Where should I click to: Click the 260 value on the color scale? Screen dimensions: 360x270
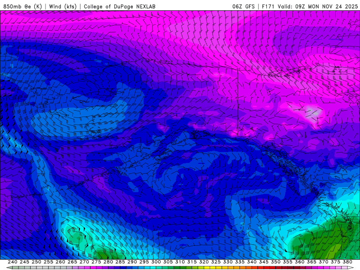(x=60, y=262)
